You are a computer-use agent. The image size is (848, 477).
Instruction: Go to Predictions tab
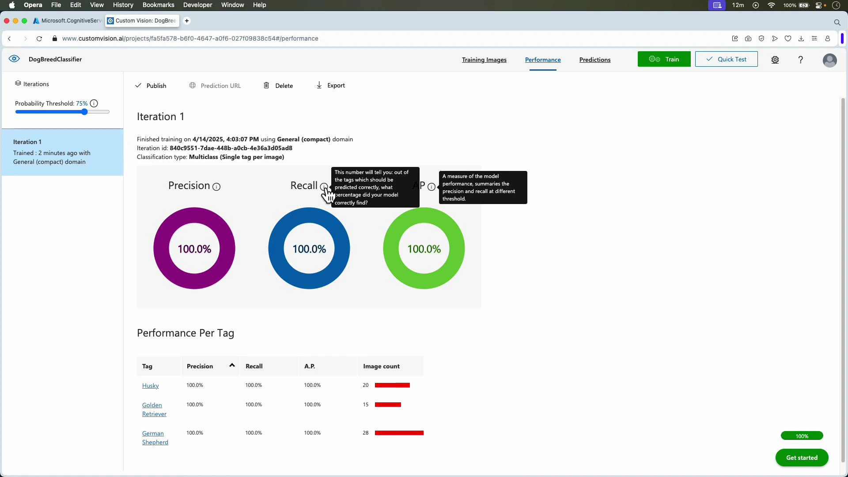point(594,60)
